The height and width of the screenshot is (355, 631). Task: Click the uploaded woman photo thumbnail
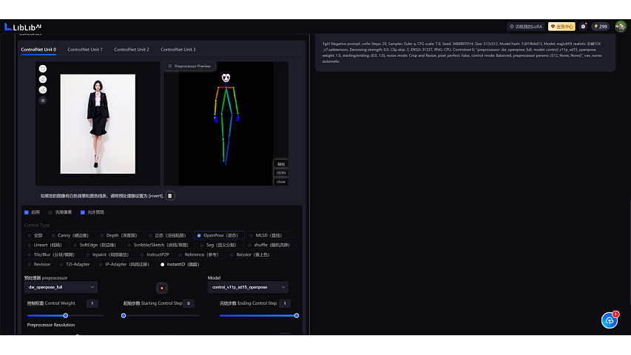point(98,124)
